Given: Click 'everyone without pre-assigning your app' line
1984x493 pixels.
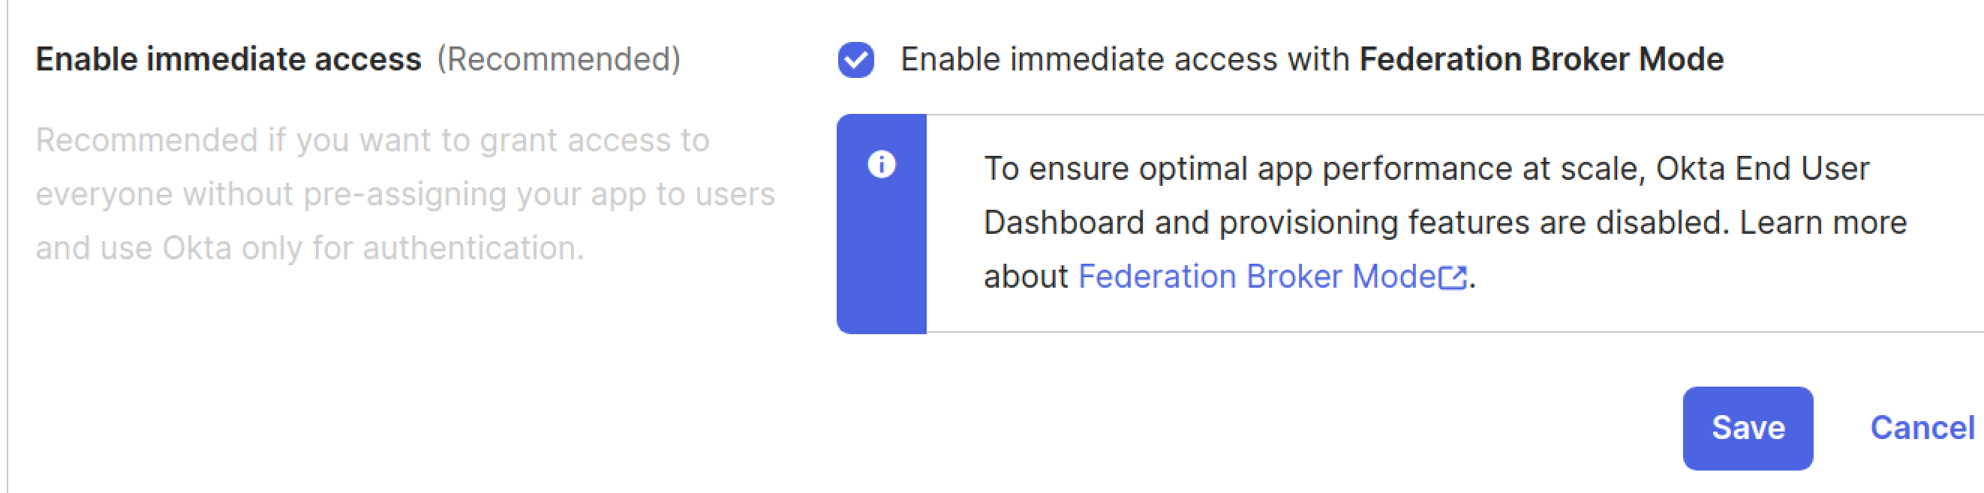Looking at the screenshot, I should click(x=404, y=195).
